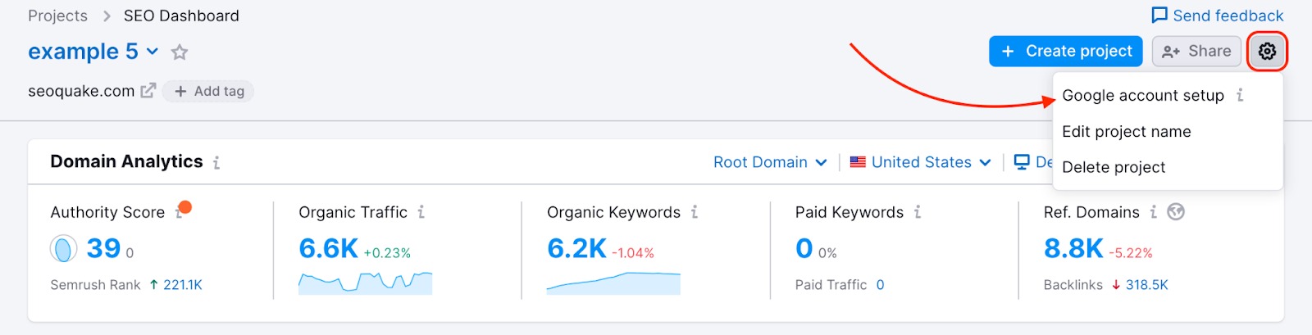Screen dimensions: 1312x335
Task: Click the Share button
Action: [1196, 51]
